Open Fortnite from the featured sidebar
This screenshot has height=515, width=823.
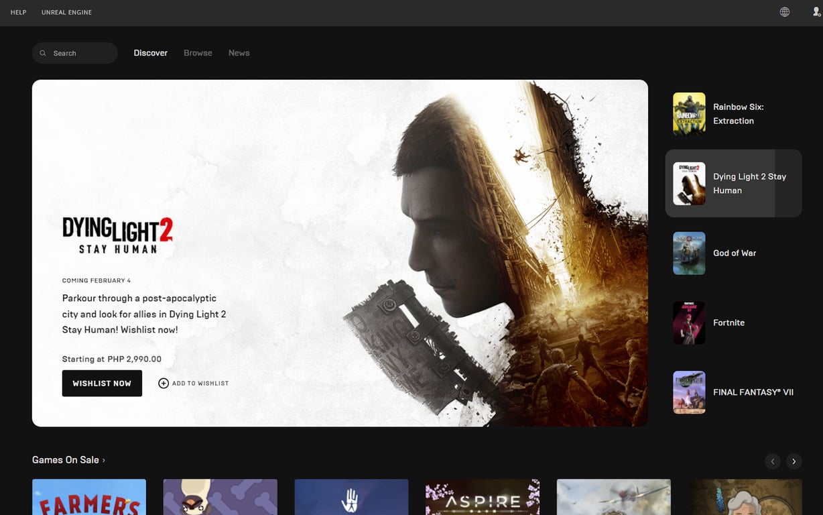[689, 323]
